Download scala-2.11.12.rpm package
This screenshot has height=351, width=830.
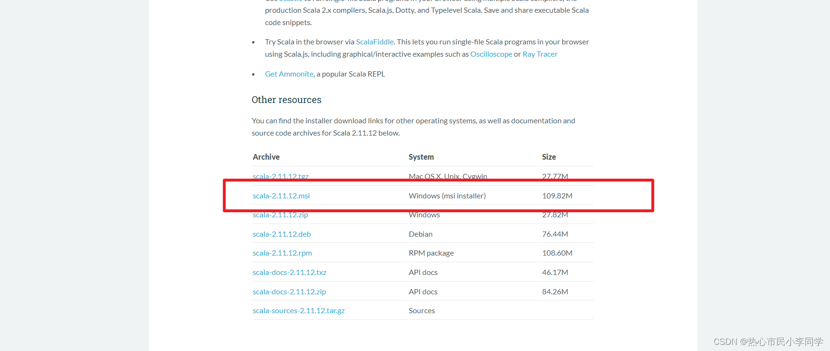point(282,253)
